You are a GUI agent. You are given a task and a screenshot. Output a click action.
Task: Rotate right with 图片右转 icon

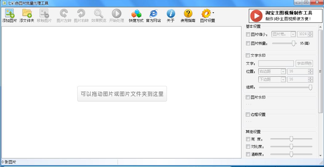point(81,13)
